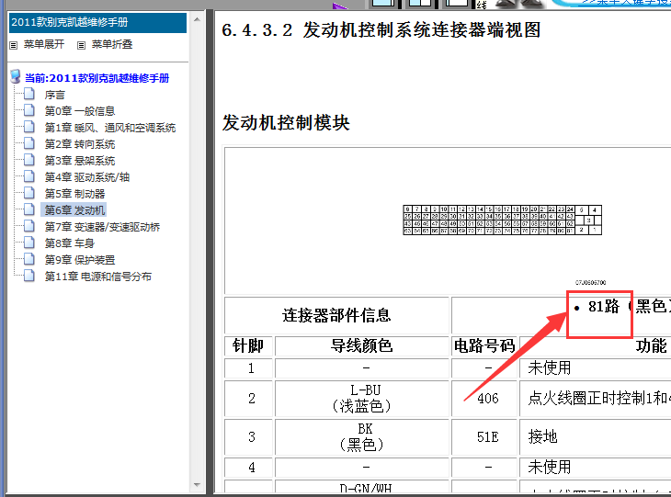Screen dimensions: 671x497
Task: Click the page icon beside 第9章 保护装置
Action: pos(29,259)
